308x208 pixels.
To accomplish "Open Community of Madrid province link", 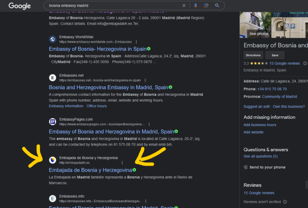I will tap(279, 97).
